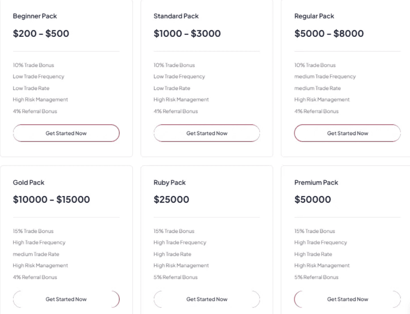
Task: Click High Risk Management under Gold Pack
Action: tap(40, 265)
